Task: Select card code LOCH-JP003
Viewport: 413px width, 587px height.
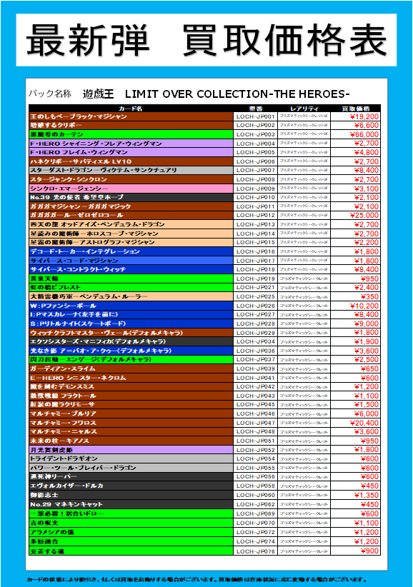Action: tap(256, 134)
